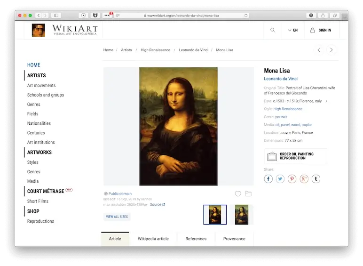Viewport: 363px width, 266px height.
Task: Select Nationalities in sidebar
Action: (x=39, y=123)
